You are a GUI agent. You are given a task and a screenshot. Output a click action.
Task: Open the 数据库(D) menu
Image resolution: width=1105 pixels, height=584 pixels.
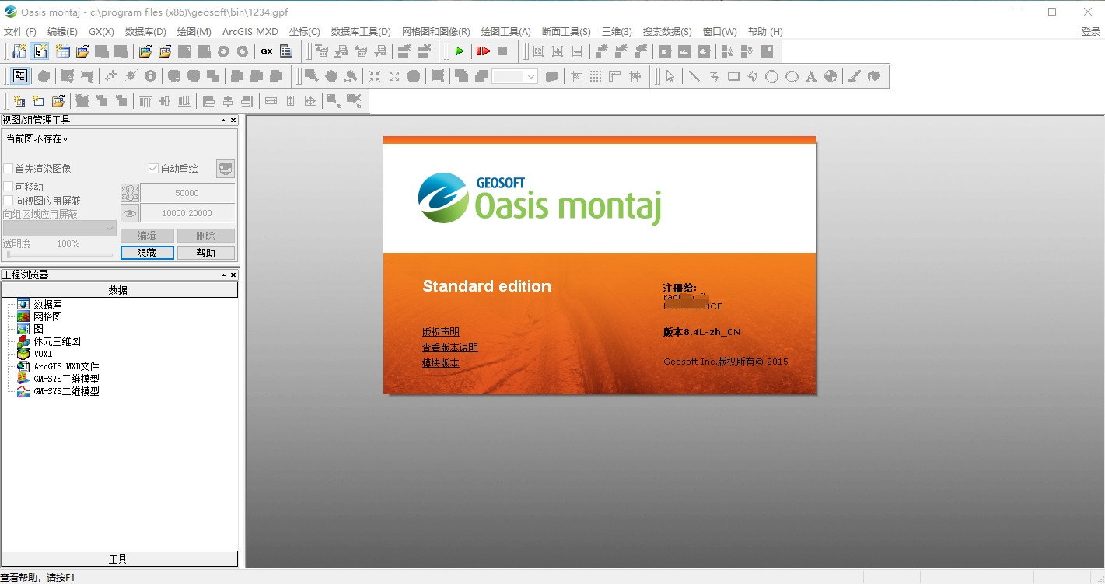click(145, 32)
